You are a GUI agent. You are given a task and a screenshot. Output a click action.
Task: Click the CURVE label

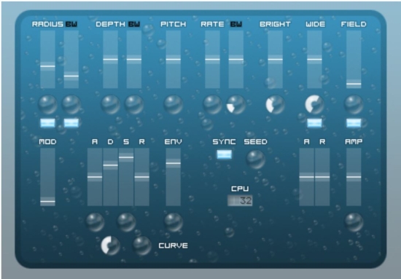pyautogui.click(x=173, y=245)
